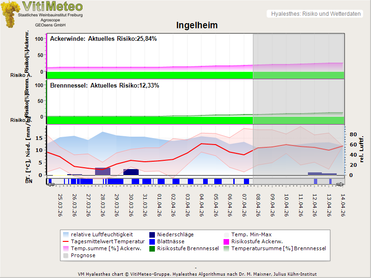Click the 28.03.26 precipitation bar
Image resolution: width=371 pixels, height=278 pixels.
click(102, 171)
